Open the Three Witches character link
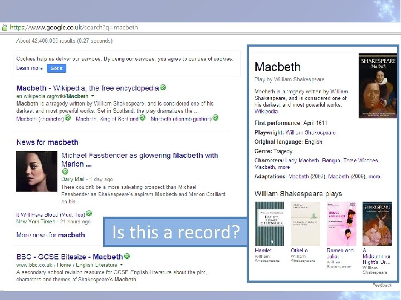401x300 pixels. click(361, 161)
